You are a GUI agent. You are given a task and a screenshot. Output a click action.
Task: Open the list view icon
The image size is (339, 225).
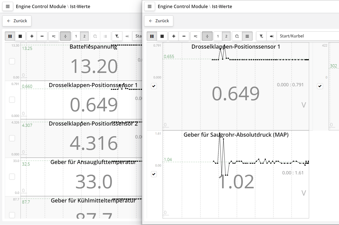[247, 36]
